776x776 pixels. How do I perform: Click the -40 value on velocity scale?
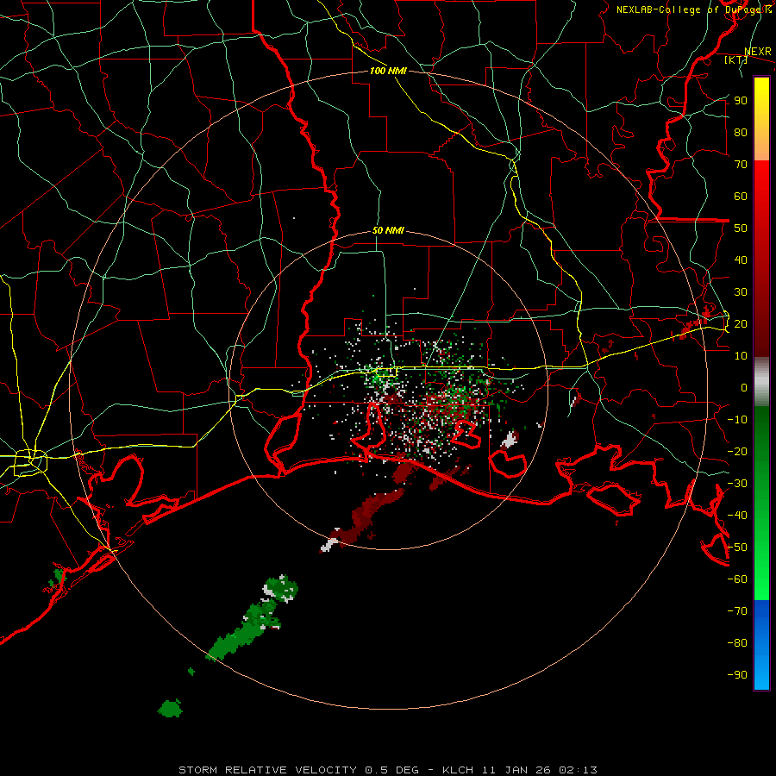point(737,516)
